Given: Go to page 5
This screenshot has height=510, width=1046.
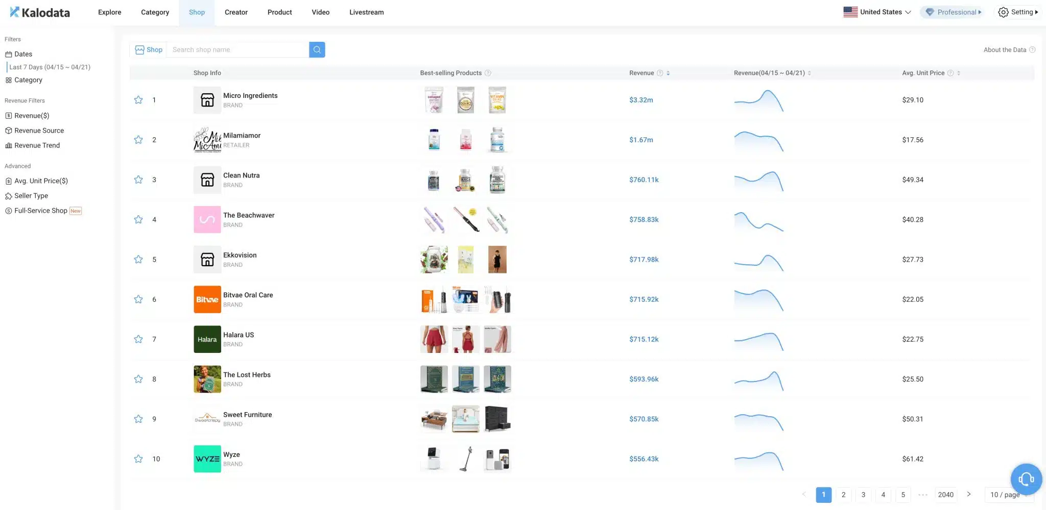Looking at the screenshot, I should tap(903, 495).
